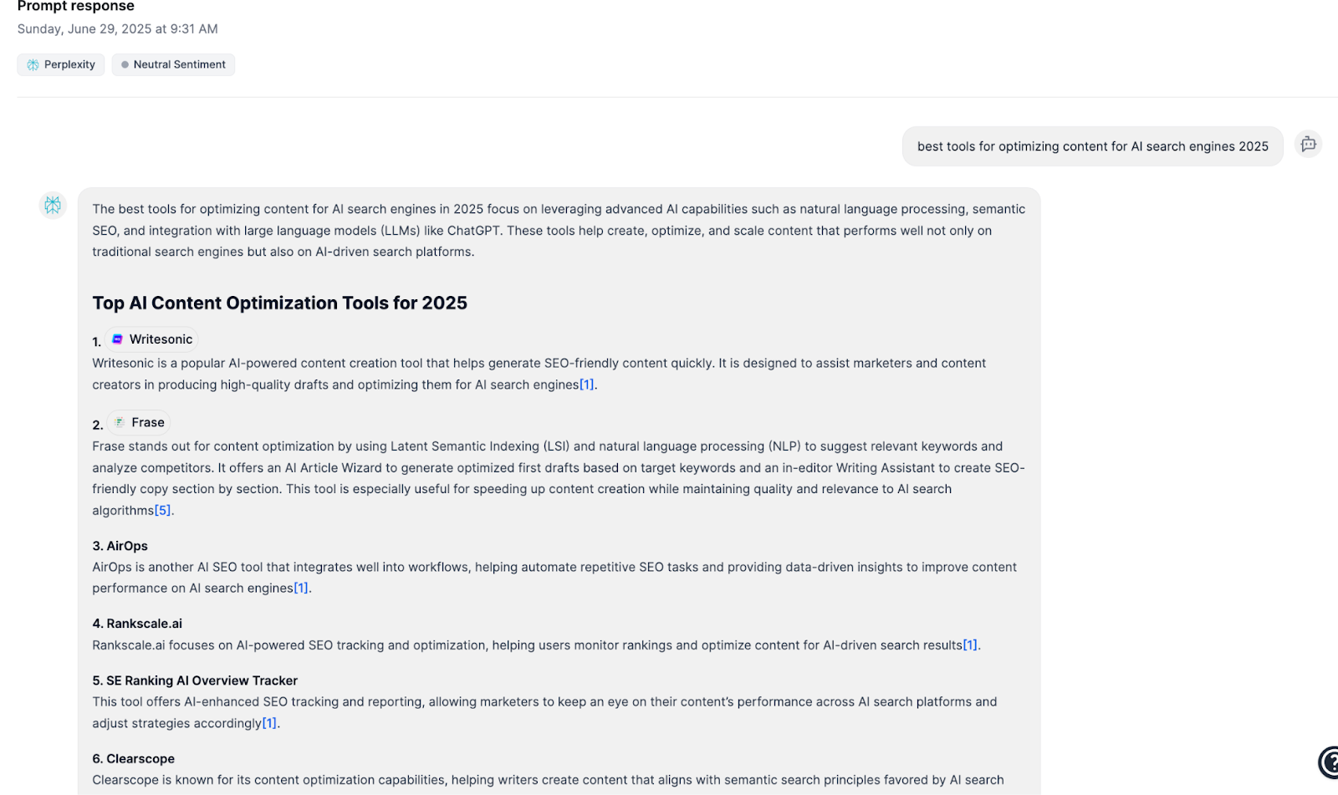Click the prompt bubble about best tools for optimizing content
1338x795 pixels.
1092,146
